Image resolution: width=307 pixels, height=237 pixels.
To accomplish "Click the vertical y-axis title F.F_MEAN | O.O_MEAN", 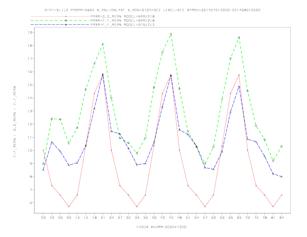I will (x=15, y=122).
